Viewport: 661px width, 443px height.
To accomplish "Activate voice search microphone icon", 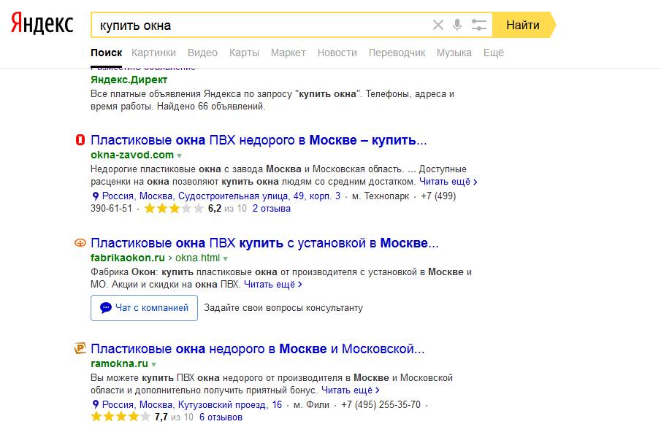I will [x=457, y=26].
